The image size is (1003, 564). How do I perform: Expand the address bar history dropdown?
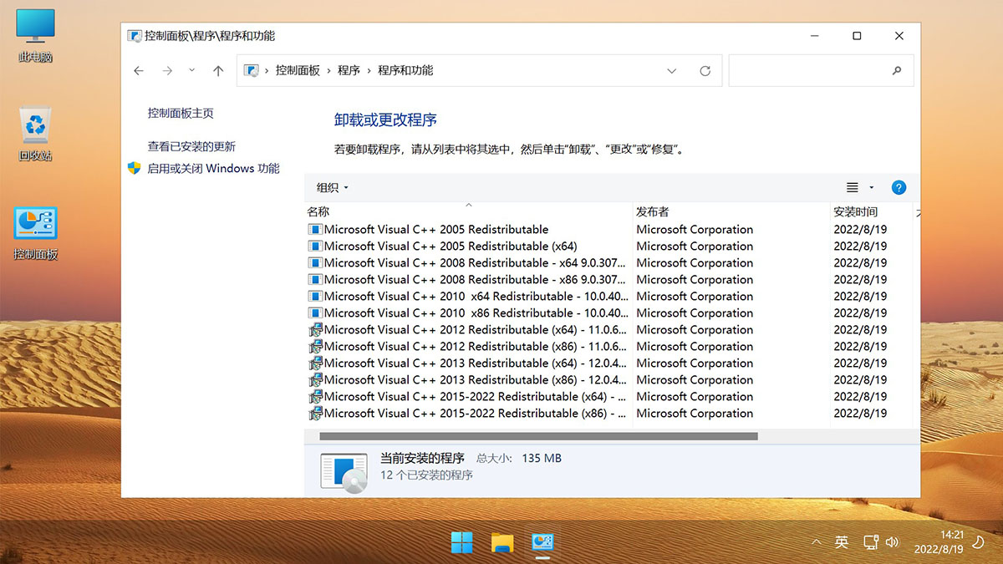pos(671,71)
